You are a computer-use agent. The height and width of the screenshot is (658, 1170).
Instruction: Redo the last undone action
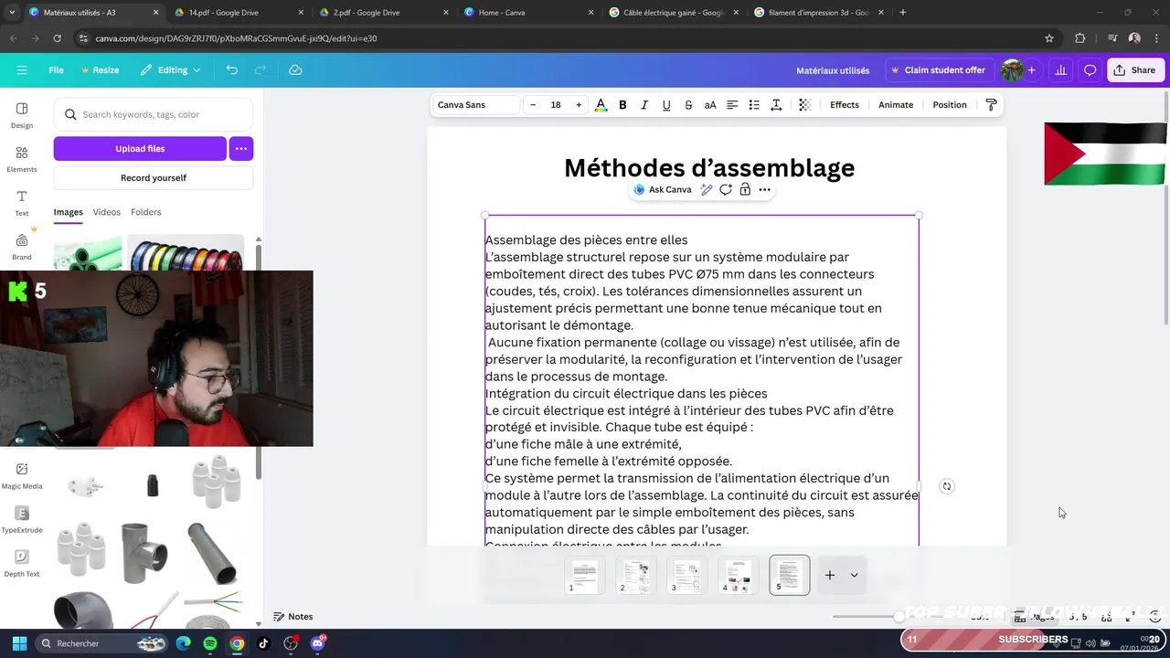click(x=261, y=70)
